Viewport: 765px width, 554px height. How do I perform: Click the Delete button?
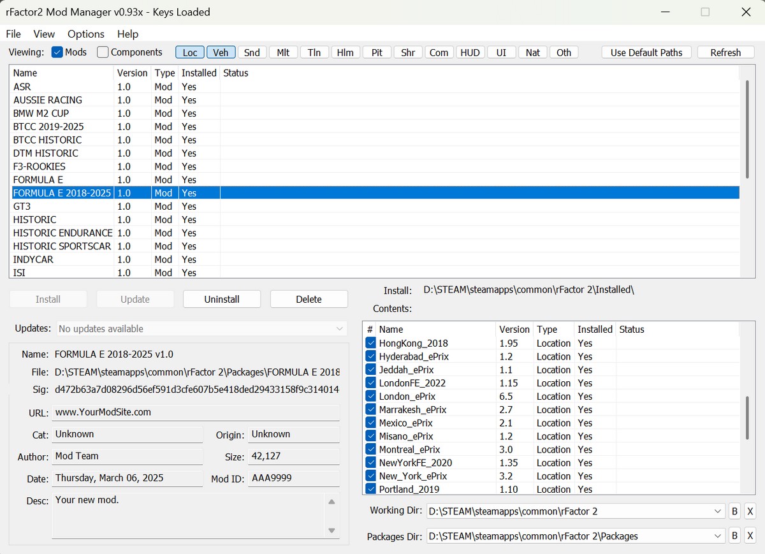click(309, 299)
